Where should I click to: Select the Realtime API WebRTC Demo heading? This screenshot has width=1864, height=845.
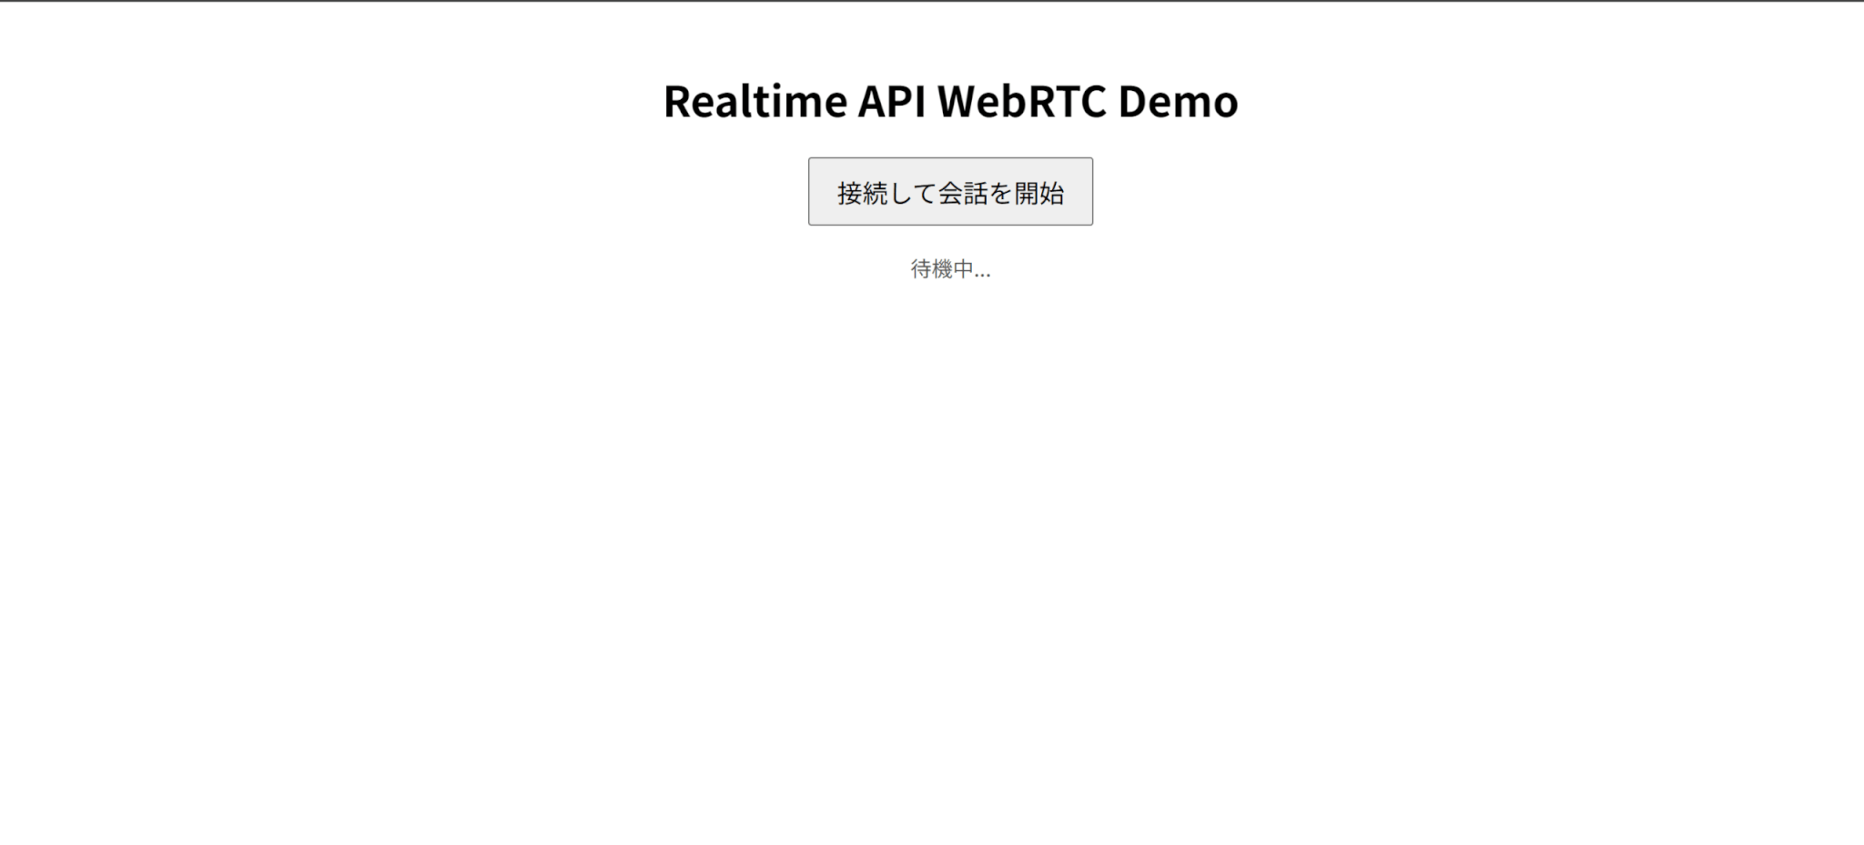(x=950, y=101)
